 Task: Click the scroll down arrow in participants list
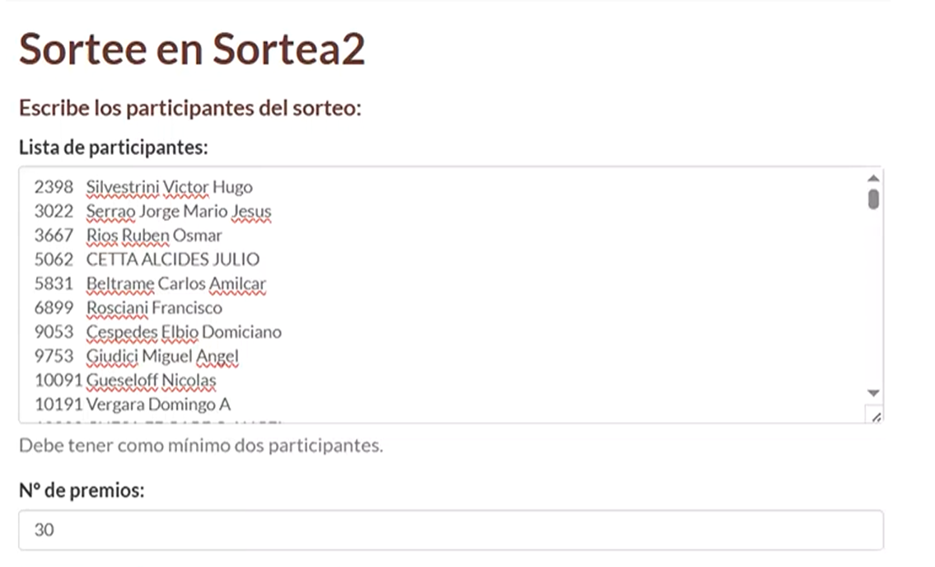(873, 393)
